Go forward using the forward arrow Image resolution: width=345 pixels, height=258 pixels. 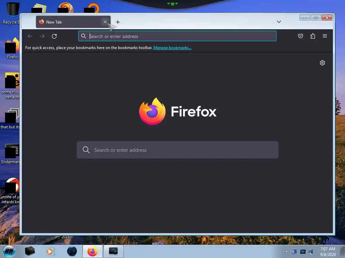click(42, 36)
